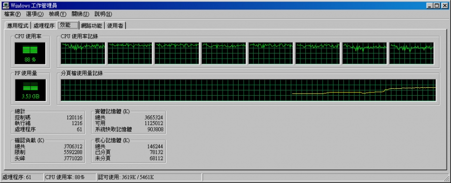The height and width of the screenshot is (183, 451).
Task: Open the 說明(H) menu
Action: pos(103,14)
